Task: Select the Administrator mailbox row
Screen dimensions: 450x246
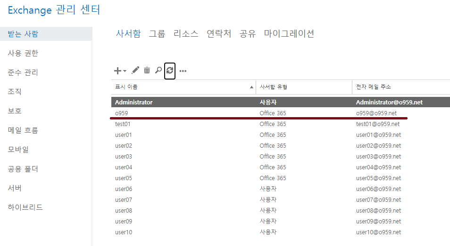Action: click(281, 102)
